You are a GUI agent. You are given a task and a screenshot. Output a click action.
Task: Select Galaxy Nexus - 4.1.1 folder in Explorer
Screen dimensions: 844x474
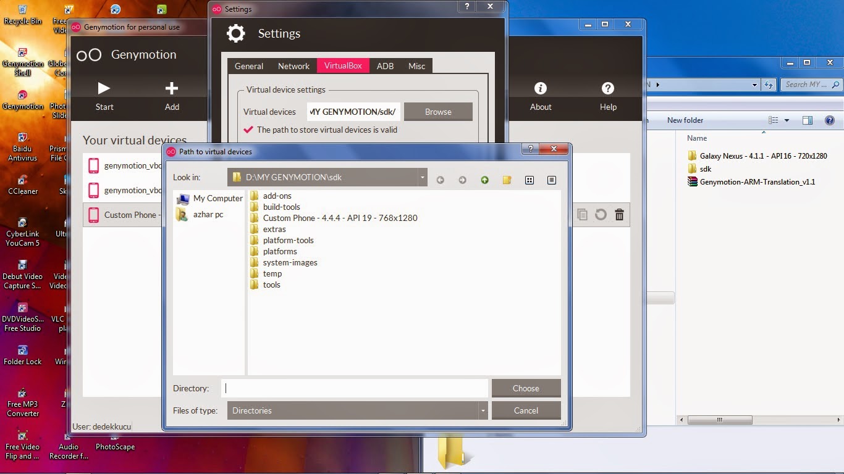tap(757, 156)
